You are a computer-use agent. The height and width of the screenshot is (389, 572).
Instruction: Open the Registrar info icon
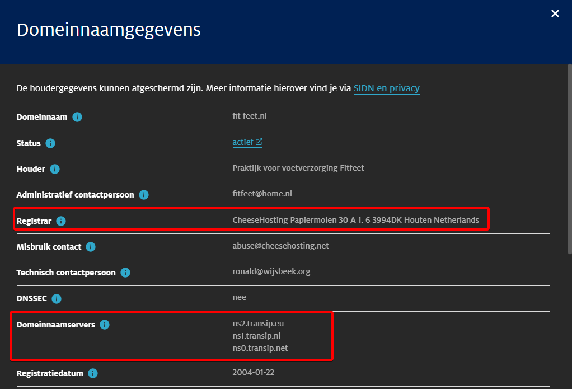[x=61, y=221]
